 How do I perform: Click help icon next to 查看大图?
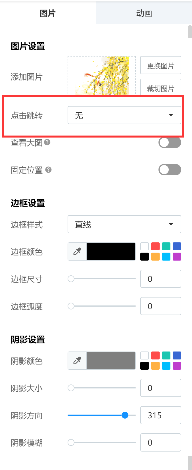[x=47, y=142]
